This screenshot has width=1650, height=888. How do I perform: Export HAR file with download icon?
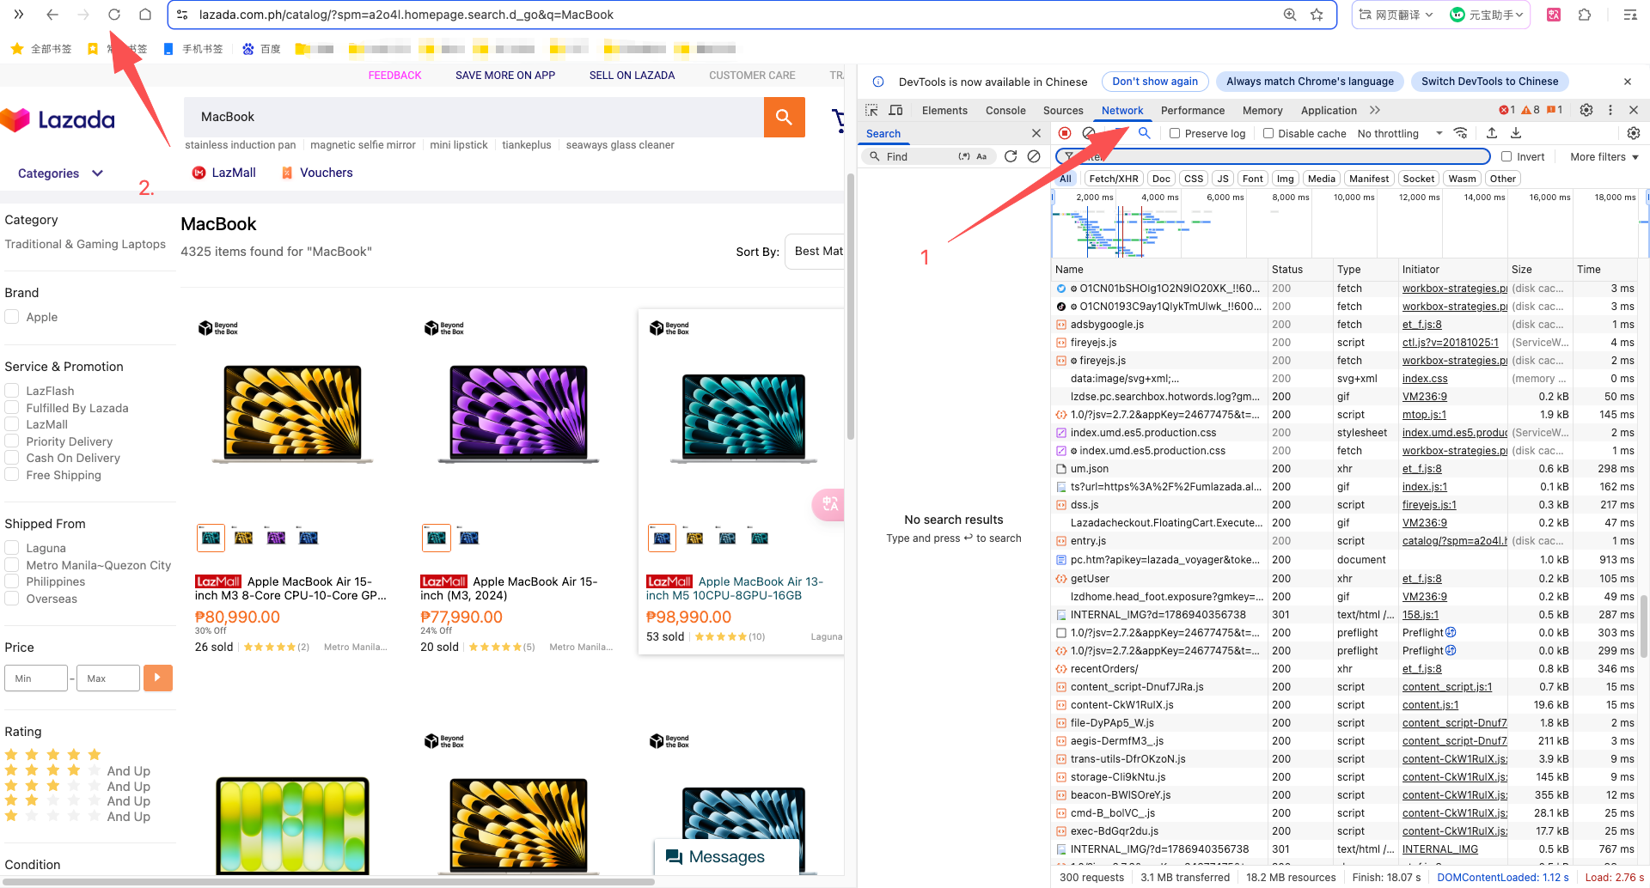tap(1516, 133)
